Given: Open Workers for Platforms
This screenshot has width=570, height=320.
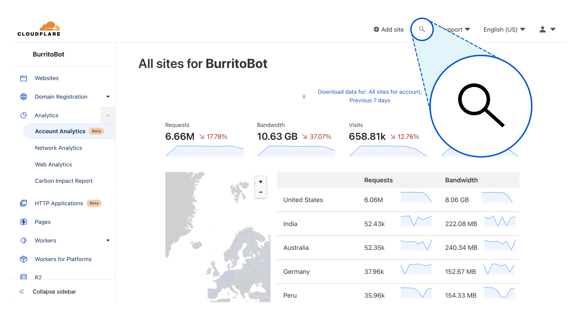Looking at the screenshot, I should (63, 259).
